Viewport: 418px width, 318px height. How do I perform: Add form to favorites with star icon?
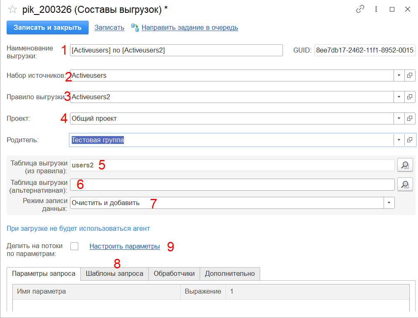12,10
